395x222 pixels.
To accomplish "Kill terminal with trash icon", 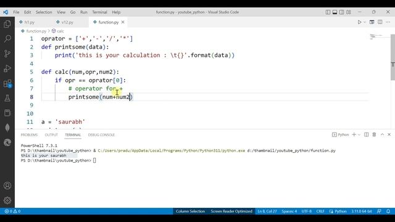I will pos(374,134).
